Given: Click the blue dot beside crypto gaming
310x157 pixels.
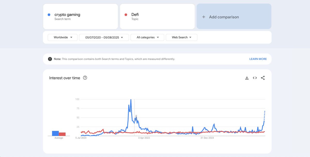Looking at the screenshot, I should coord(49,15).
